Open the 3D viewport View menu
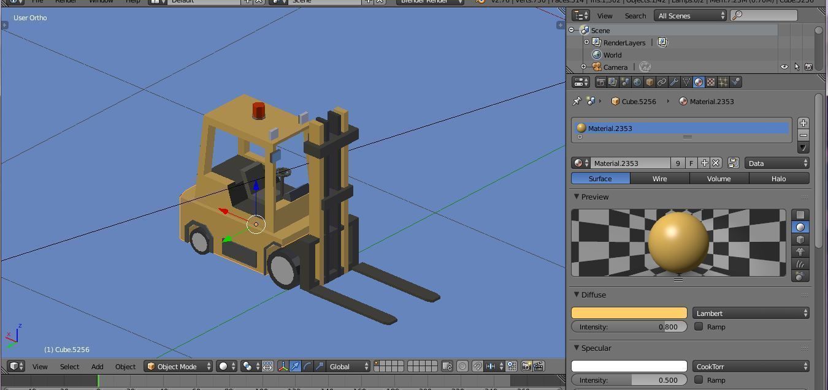The width and height of the screenshot is (828, 390). click(x=40, y=366)
